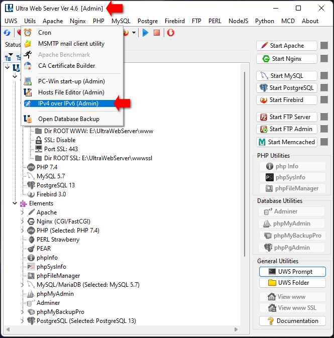
Task: Open the Documentation button
Action: coord(292,321)
